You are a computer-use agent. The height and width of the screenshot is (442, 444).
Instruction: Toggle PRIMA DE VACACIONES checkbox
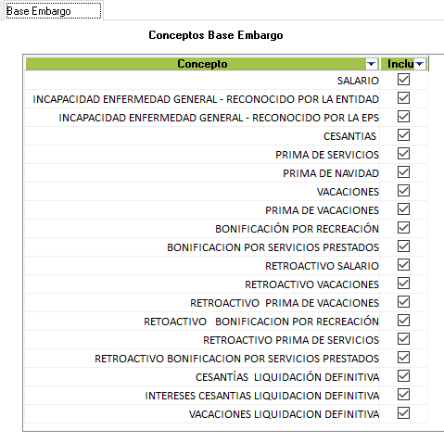pos(403,209)
